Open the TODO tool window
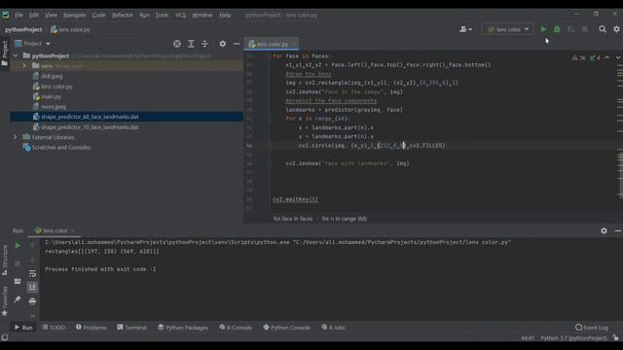 tap(54, 328)
